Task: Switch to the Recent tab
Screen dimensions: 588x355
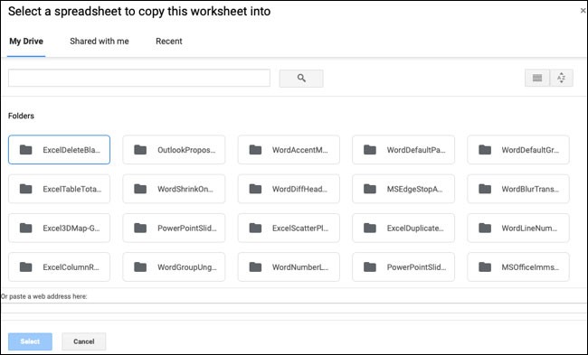Action: pos(169,42)
